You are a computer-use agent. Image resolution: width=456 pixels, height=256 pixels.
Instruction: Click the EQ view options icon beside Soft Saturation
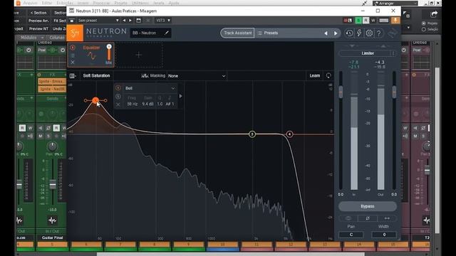[x=73, y=76]
